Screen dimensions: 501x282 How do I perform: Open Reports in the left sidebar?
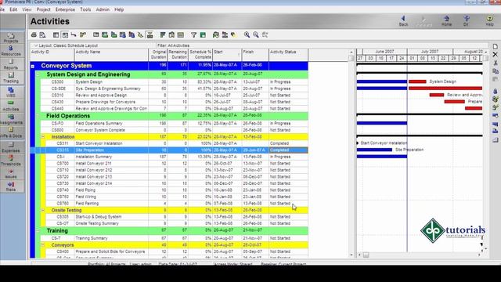tap(11, 64)
